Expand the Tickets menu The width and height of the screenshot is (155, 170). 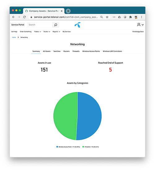pos(38,32)
